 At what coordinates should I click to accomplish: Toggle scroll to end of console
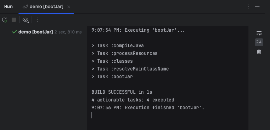point(259,42)
